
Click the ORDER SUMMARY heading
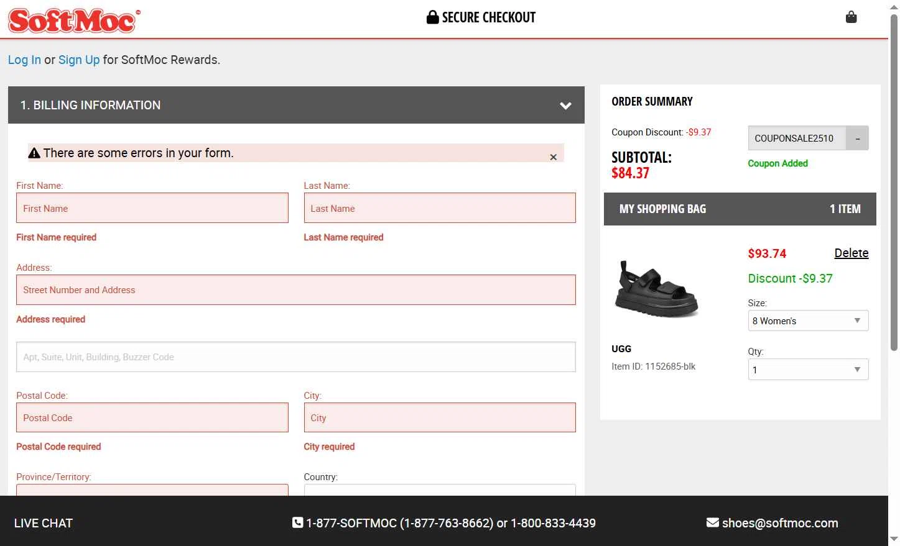pyautogui.click(x=652, y=101)
